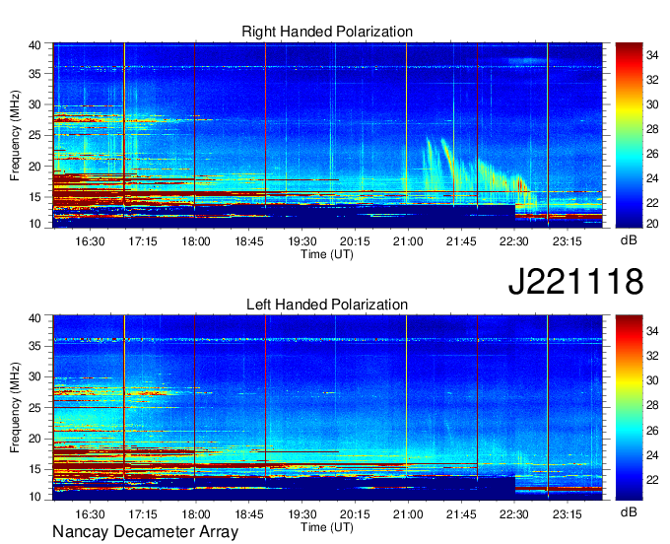Click the Left Handed Polarization plot title

(327, 305)
